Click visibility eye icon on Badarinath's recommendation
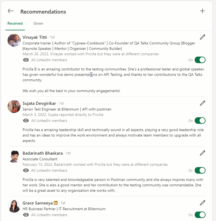Image resolution: width=216 pixels, height=221 pixels. 26,170
